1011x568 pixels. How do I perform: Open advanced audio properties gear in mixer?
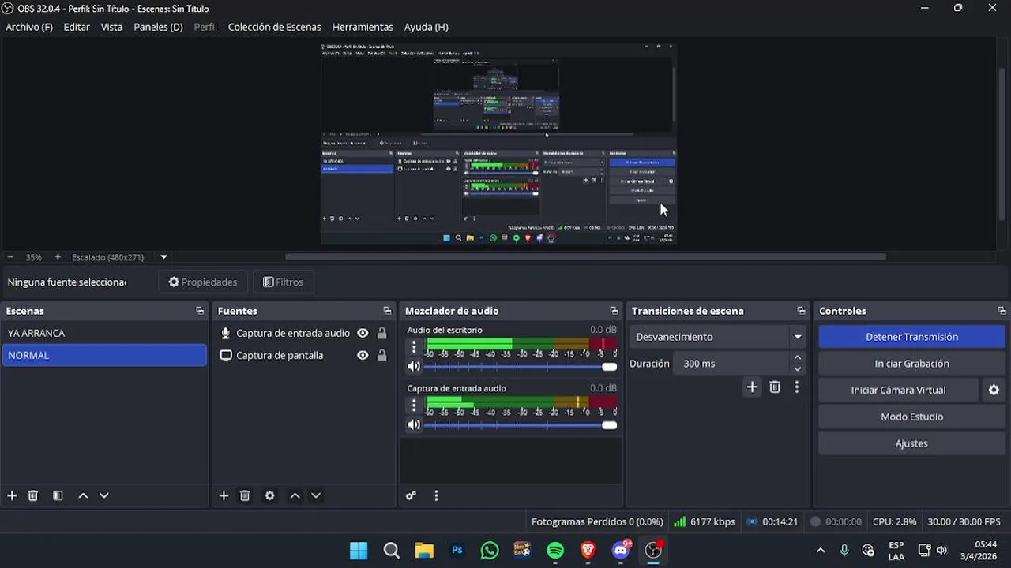click(411, 495)
